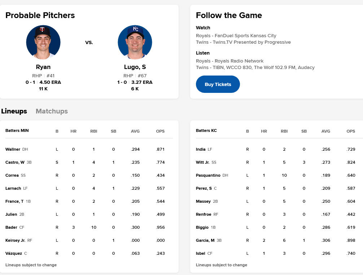Switch to the Matchups tab
The image size is (363, 275).
point(52,111)
